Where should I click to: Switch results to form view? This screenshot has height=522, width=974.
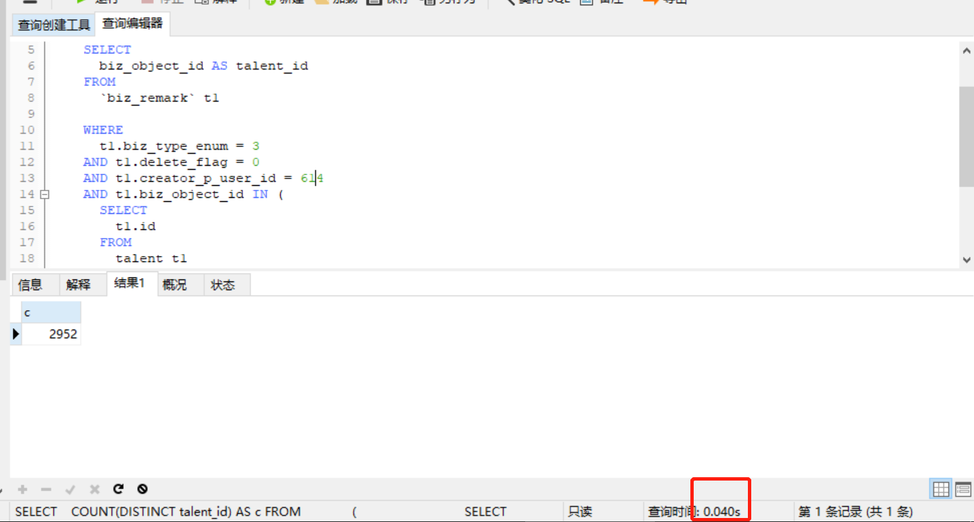[963, 489]
